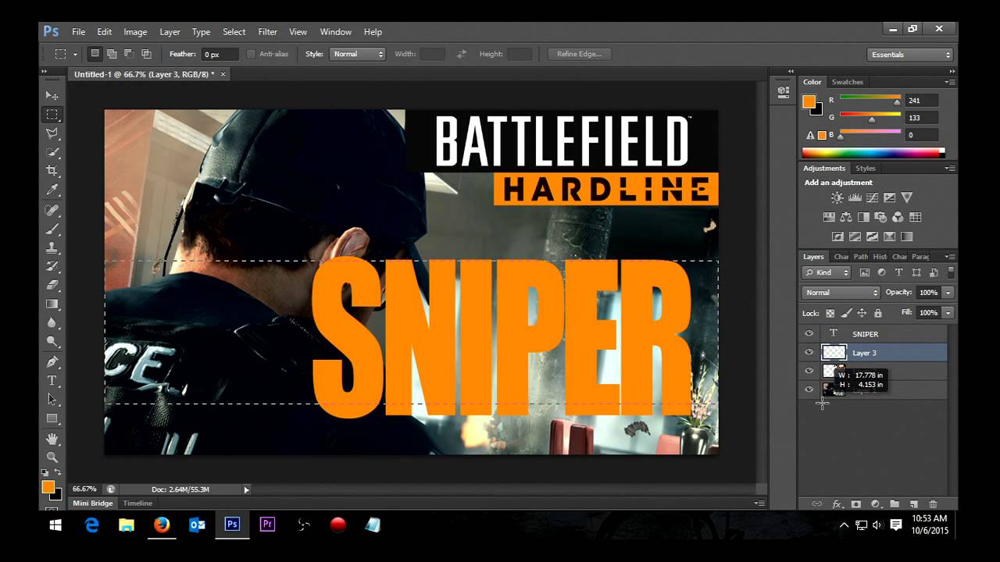This screenshot has width=1000, height=562.
Task: Click the Feather input field
Action: (x=220, y=54)
